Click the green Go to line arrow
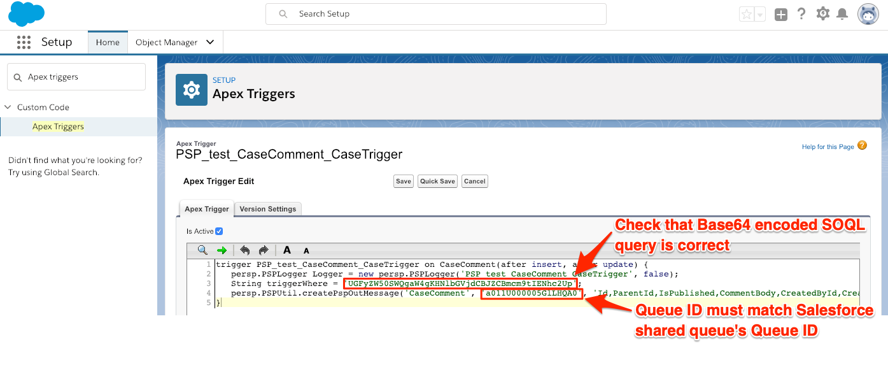 tap(221, 250)
